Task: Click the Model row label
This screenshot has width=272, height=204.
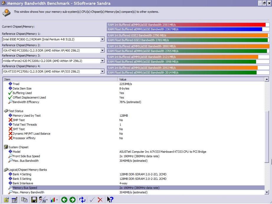Action: click(x=17, y=151)
